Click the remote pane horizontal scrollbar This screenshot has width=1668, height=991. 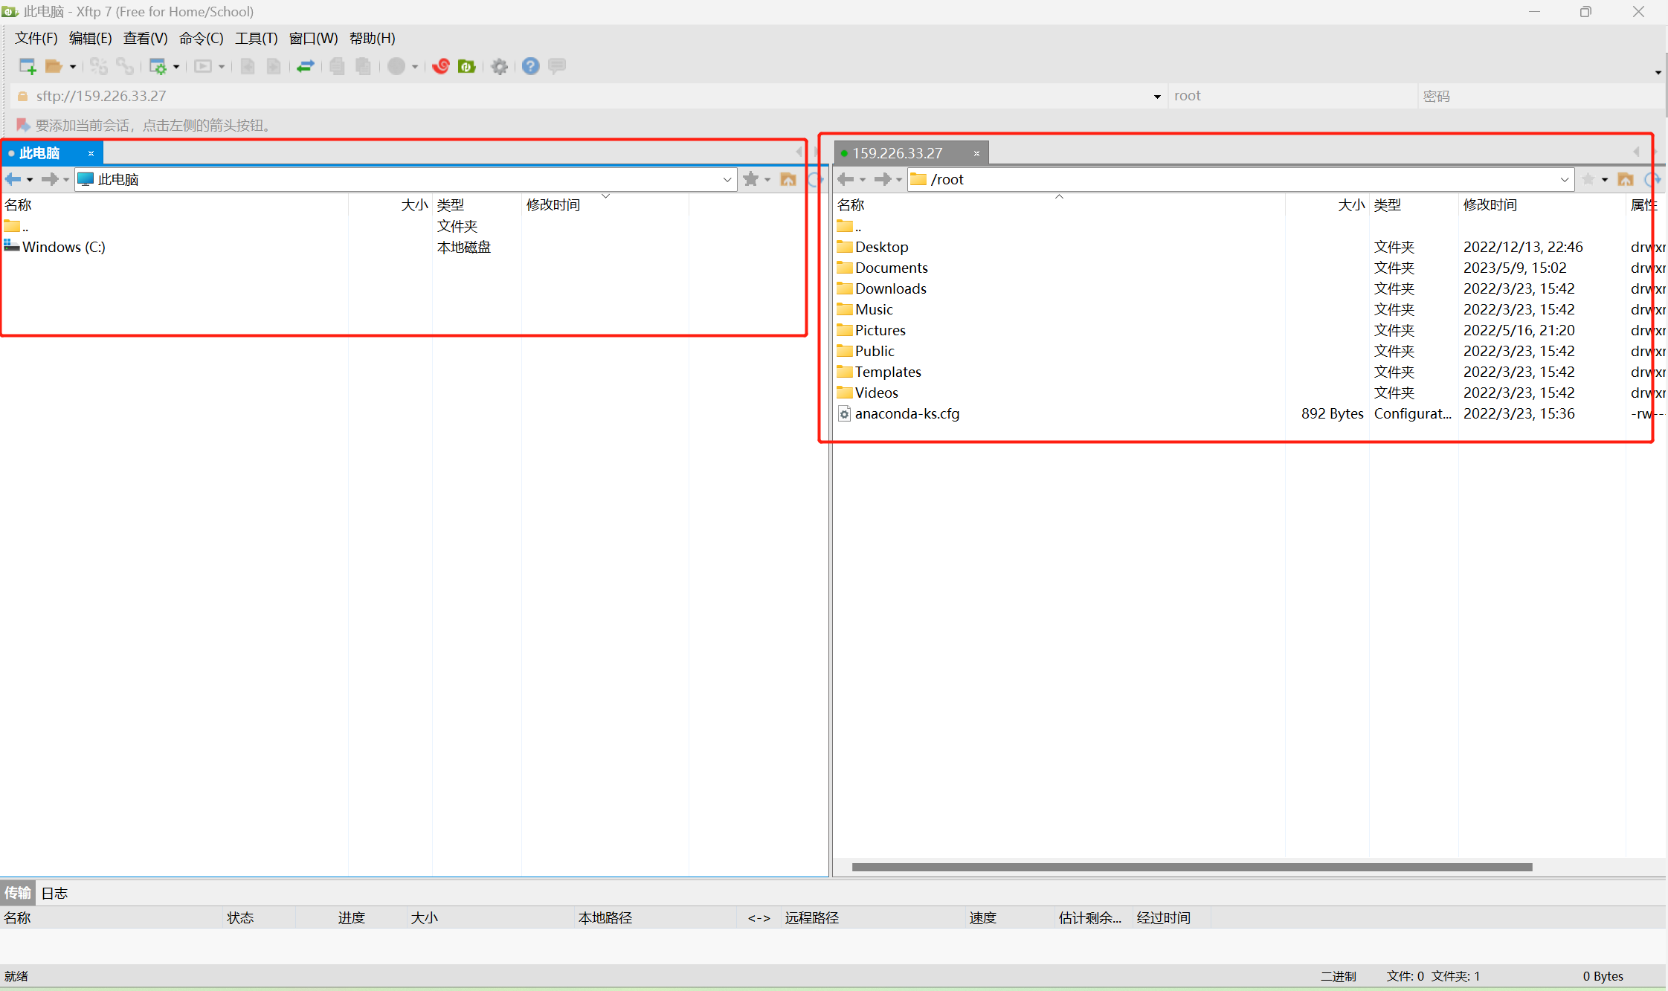coord(1191,867)
